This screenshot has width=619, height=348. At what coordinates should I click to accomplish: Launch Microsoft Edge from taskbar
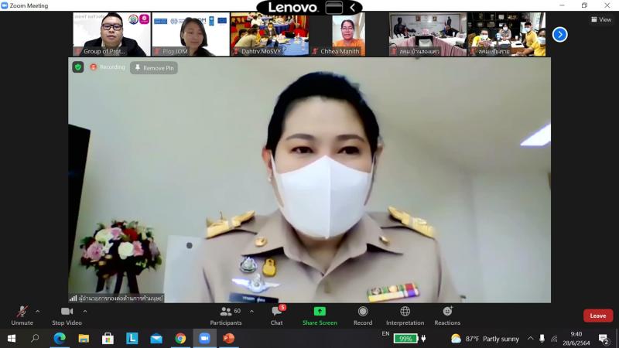pyautogui.click(x=60, y=339)
